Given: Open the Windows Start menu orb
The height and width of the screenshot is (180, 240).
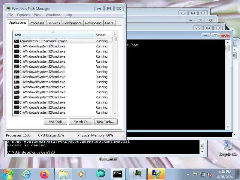Looking at the screenshot, I should click(8, 174).
